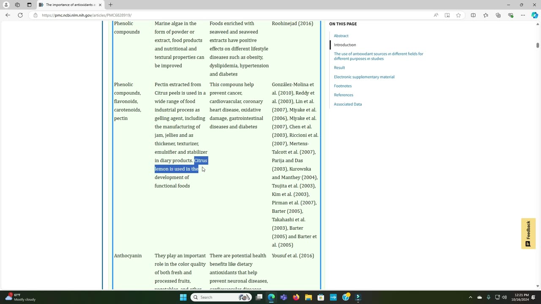Click the 'Yousuf et al. (2016)' reference cell
The width and height of the screenshot is (541, 304).
293,256
